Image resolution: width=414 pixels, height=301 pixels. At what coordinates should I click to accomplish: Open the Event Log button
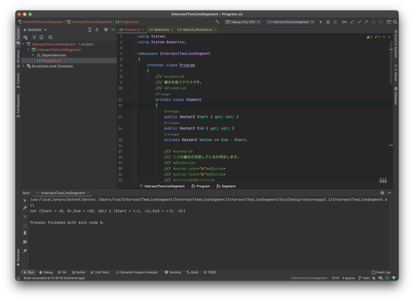click(381, 272)
